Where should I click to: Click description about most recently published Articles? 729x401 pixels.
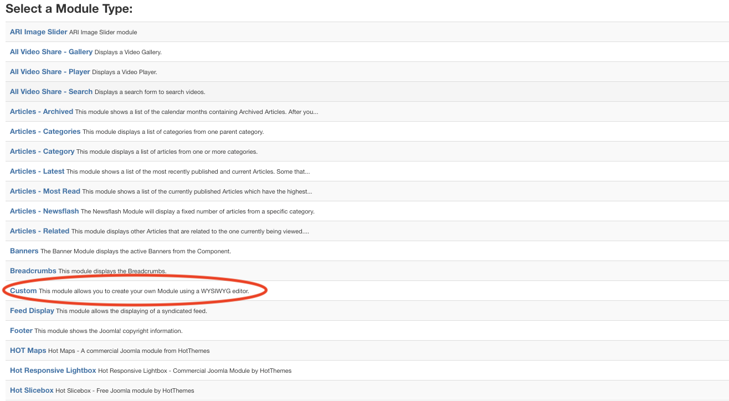(188, 172)
